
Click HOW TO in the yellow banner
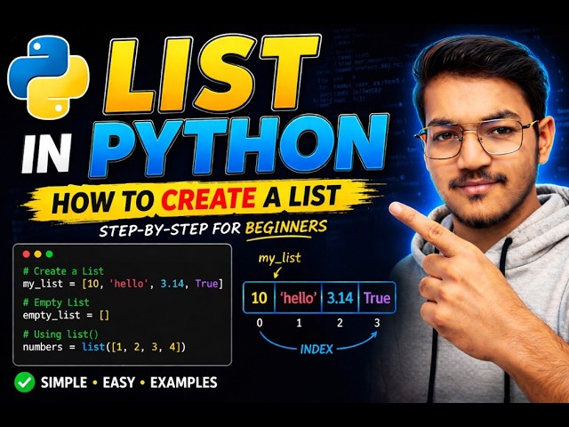tap(103, 201)
